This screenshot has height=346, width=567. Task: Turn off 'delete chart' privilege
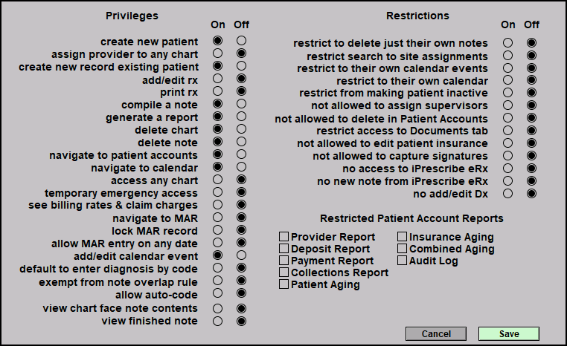(241, 129)
